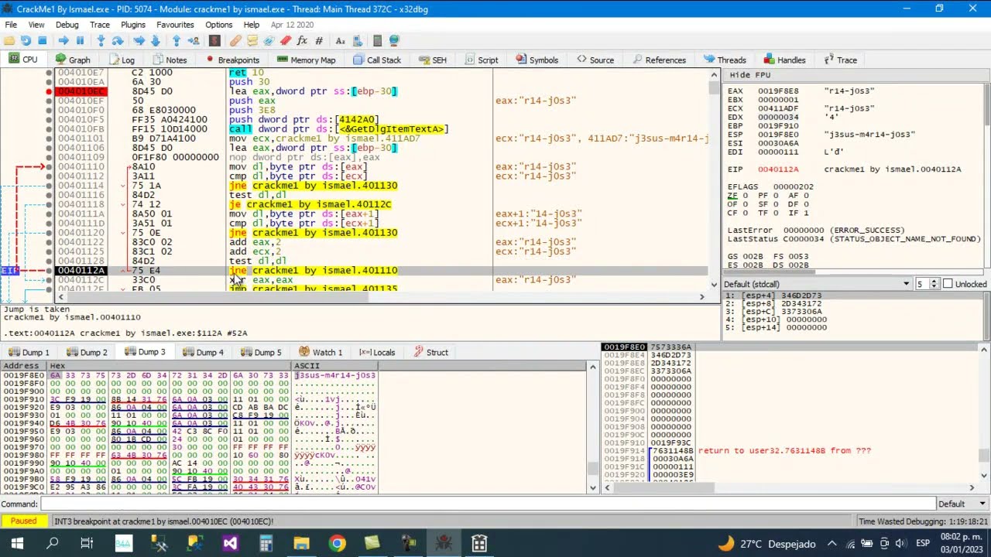Open File Explorer from the taskbar
Image resolution: width=991 pixels, height=557 pixels.
[x=301, y=543]
